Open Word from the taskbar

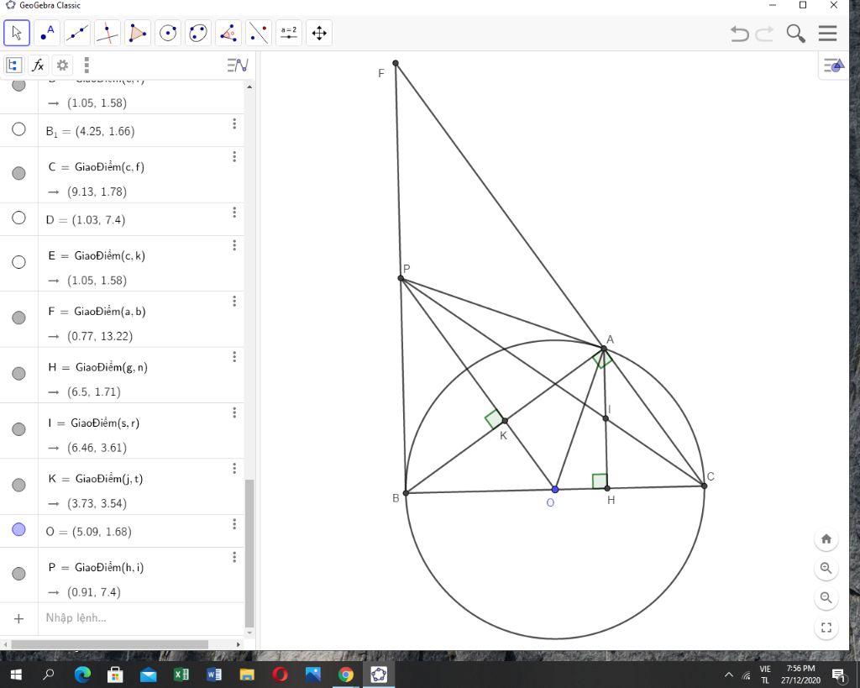214,675
